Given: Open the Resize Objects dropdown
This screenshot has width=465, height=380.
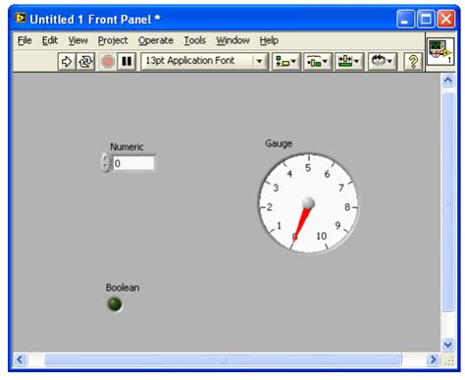Looking at the screenshot, I should 349,61.
